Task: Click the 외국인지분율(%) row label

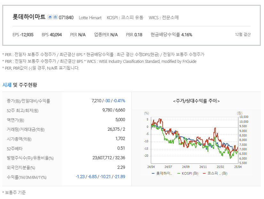Action: click(21, 168)
